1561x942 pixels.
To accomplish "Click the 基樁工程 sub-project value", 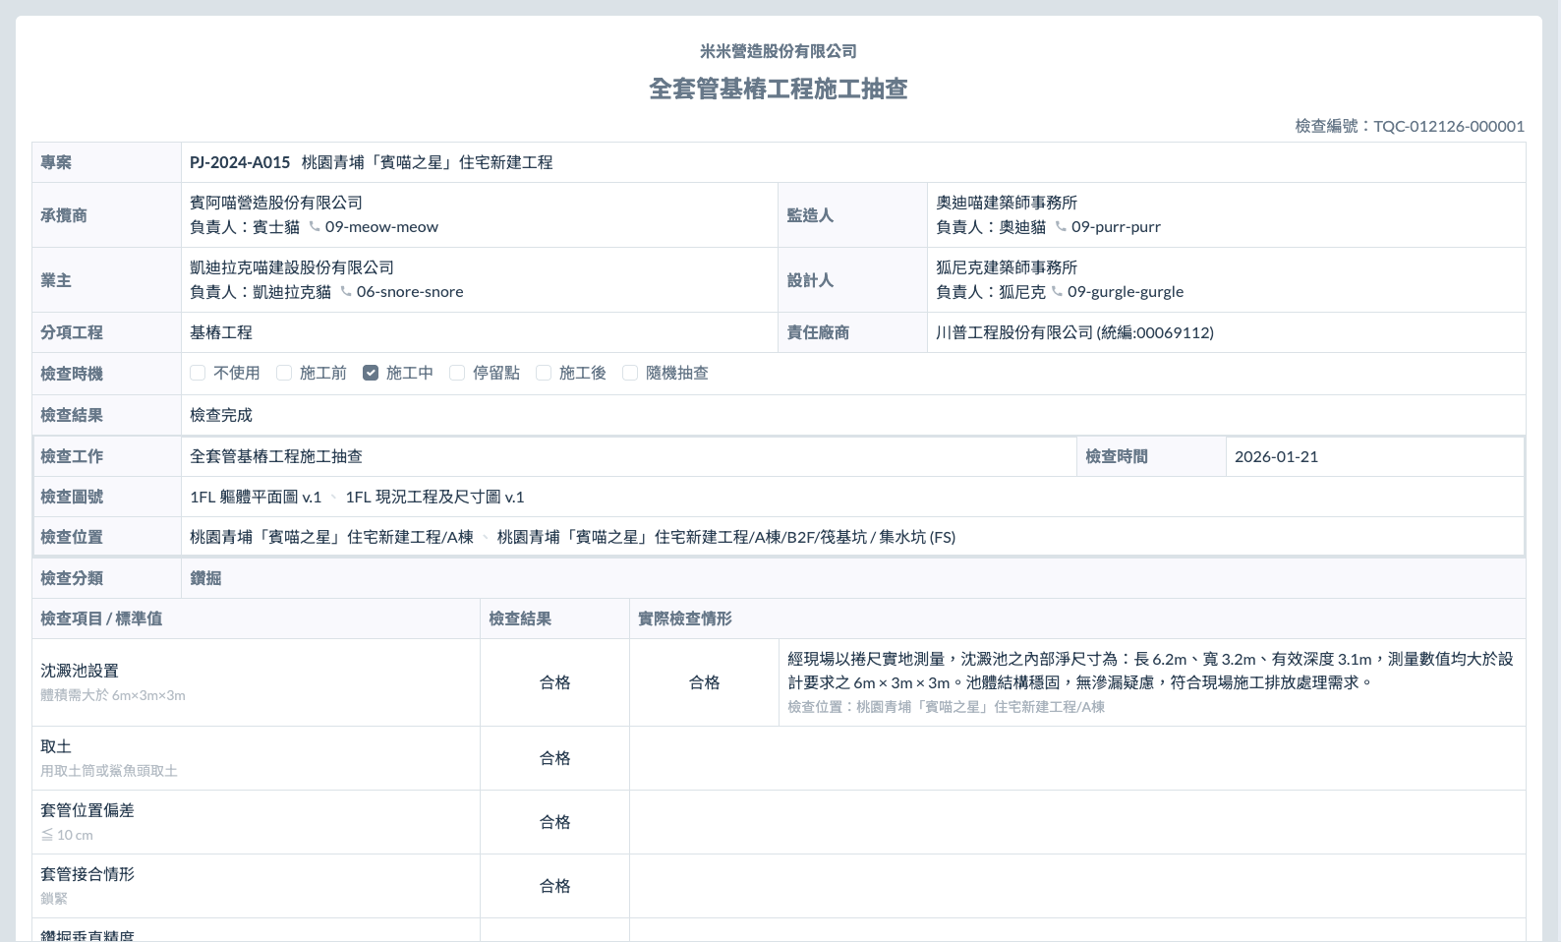I will coord(221,332).
